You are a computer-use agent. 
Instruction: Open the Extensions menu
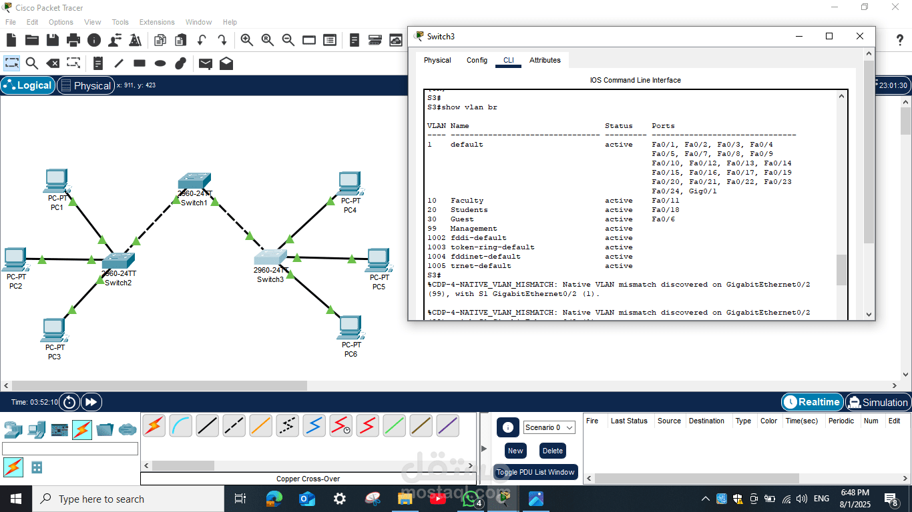157,22
